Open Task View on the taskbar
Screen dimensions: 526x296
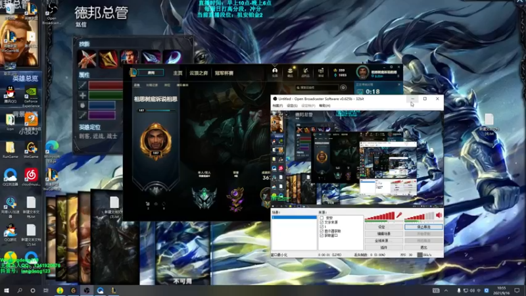pyautogui.click(x=46, y=290)
